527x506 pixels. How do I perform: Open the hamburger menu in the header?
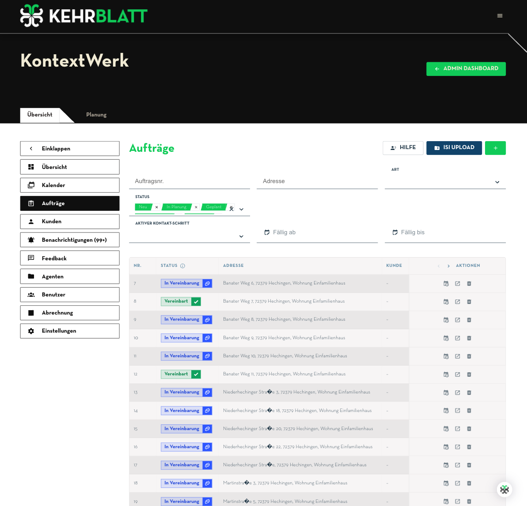(500, 16)
